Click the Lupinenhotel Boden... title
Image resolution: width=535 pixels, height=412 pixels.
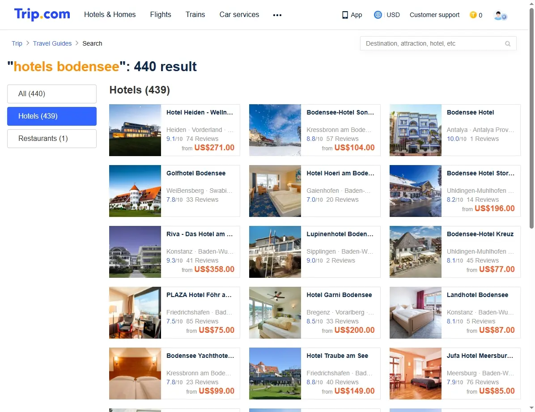click(x=340, y=234)
